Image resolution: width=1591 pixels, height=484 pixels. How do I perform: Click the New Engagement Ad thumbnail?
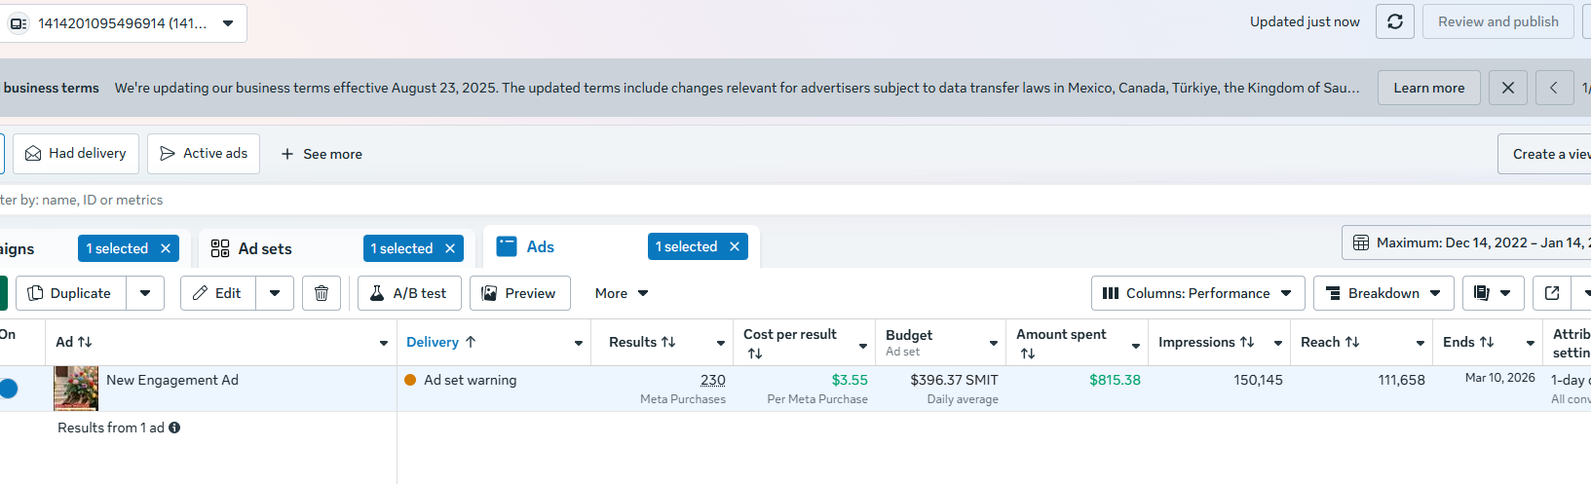click(76, 388)
